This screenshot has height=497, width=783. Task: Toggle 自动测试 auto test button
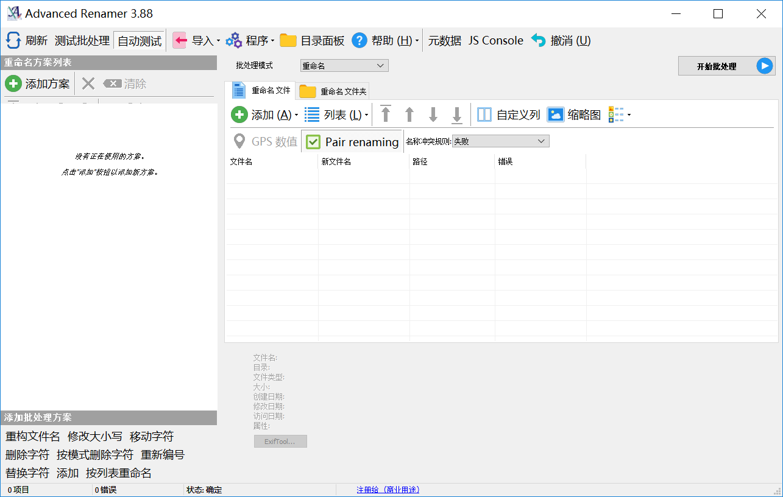point(140,41)
